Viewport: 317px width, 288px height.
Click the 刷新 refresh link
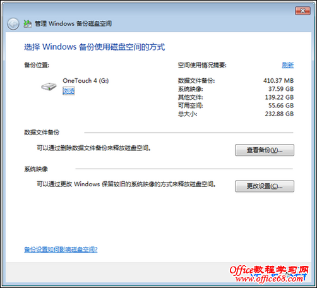(287, 65)
